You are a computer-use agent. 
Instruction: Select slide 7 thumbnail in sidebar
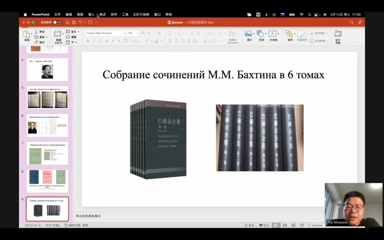point(47,153)
